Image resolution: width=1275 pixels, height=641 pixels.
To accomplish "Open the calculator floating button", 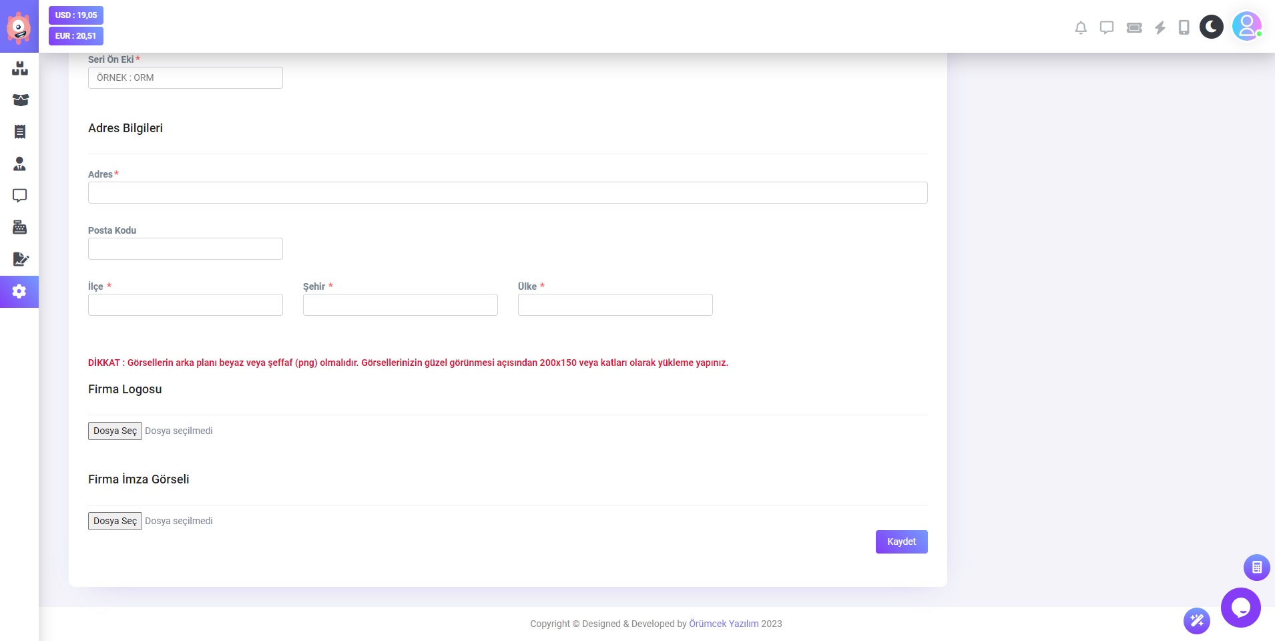I will [x=1256, y=568].
